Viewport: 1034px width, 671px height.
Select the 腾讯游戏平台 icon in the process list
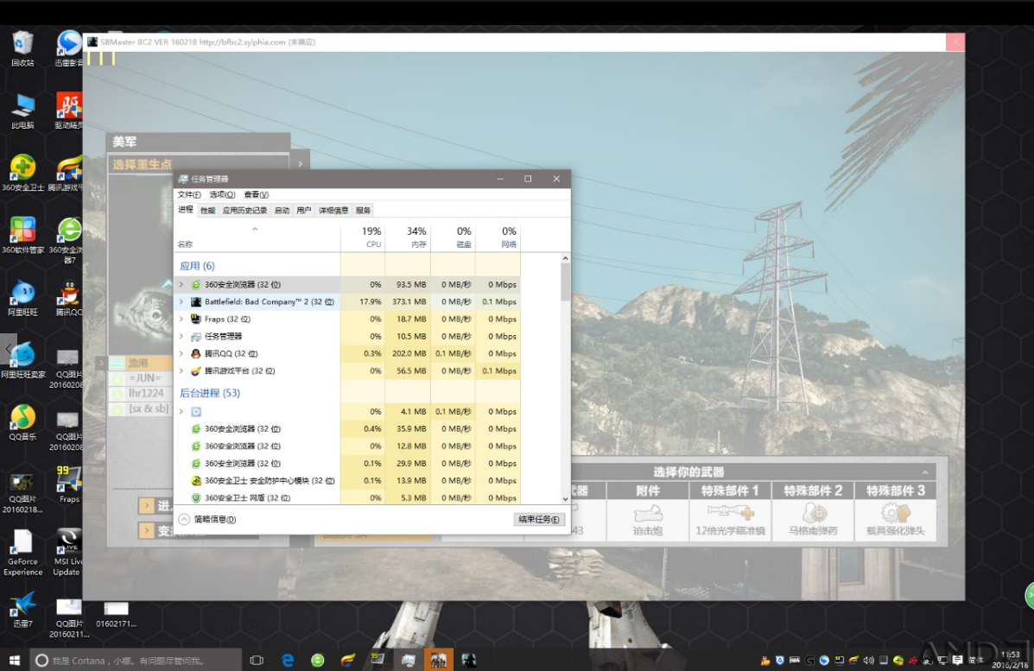(x=196, y=370)
